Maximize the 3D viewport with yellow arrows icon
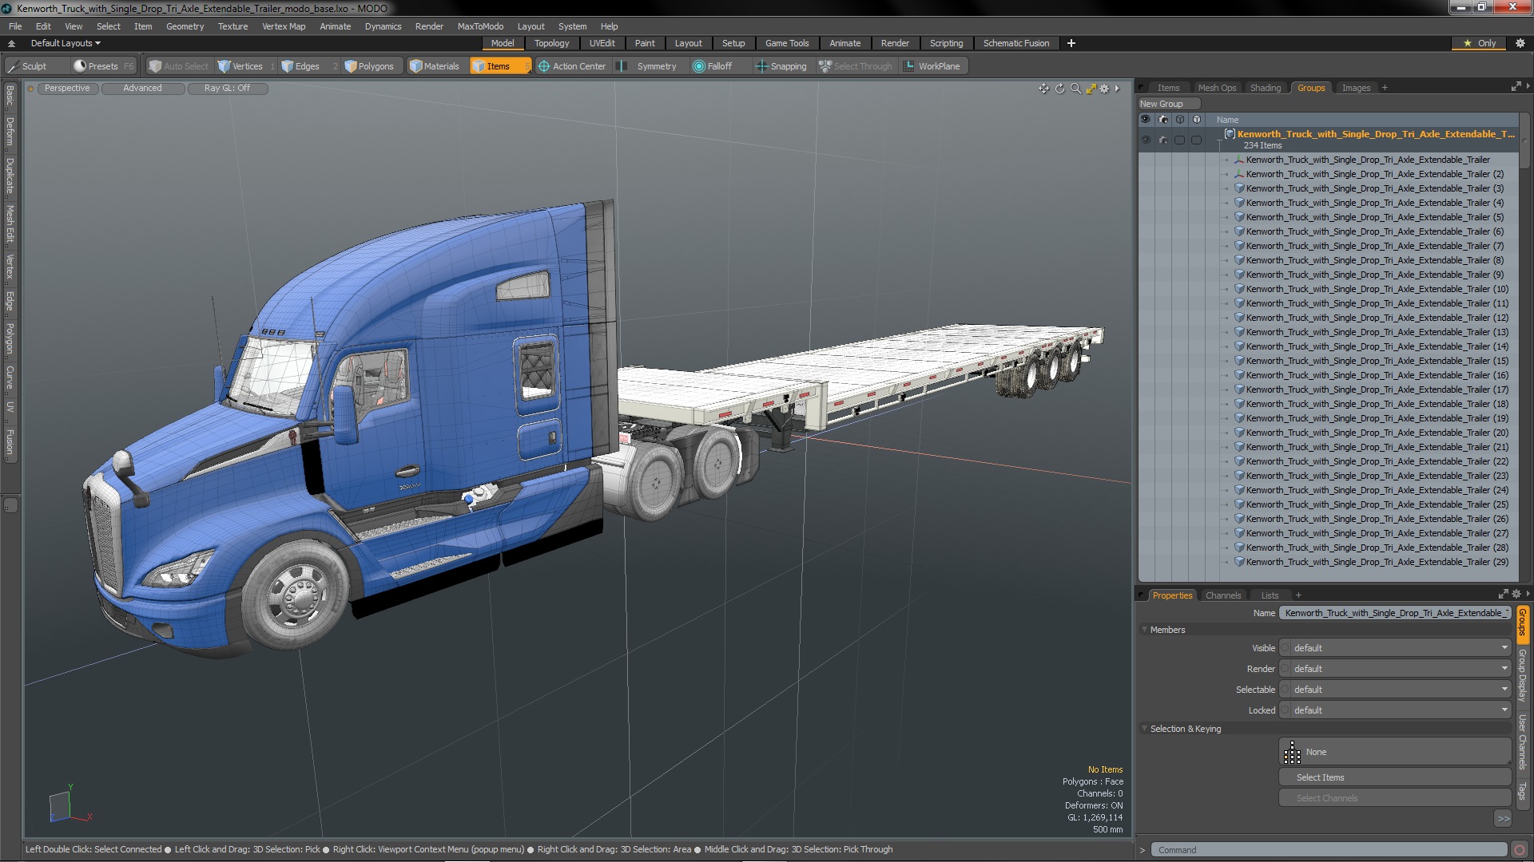The height and width of the screenshot is (862, 1534). click(x=1091, y=89)
